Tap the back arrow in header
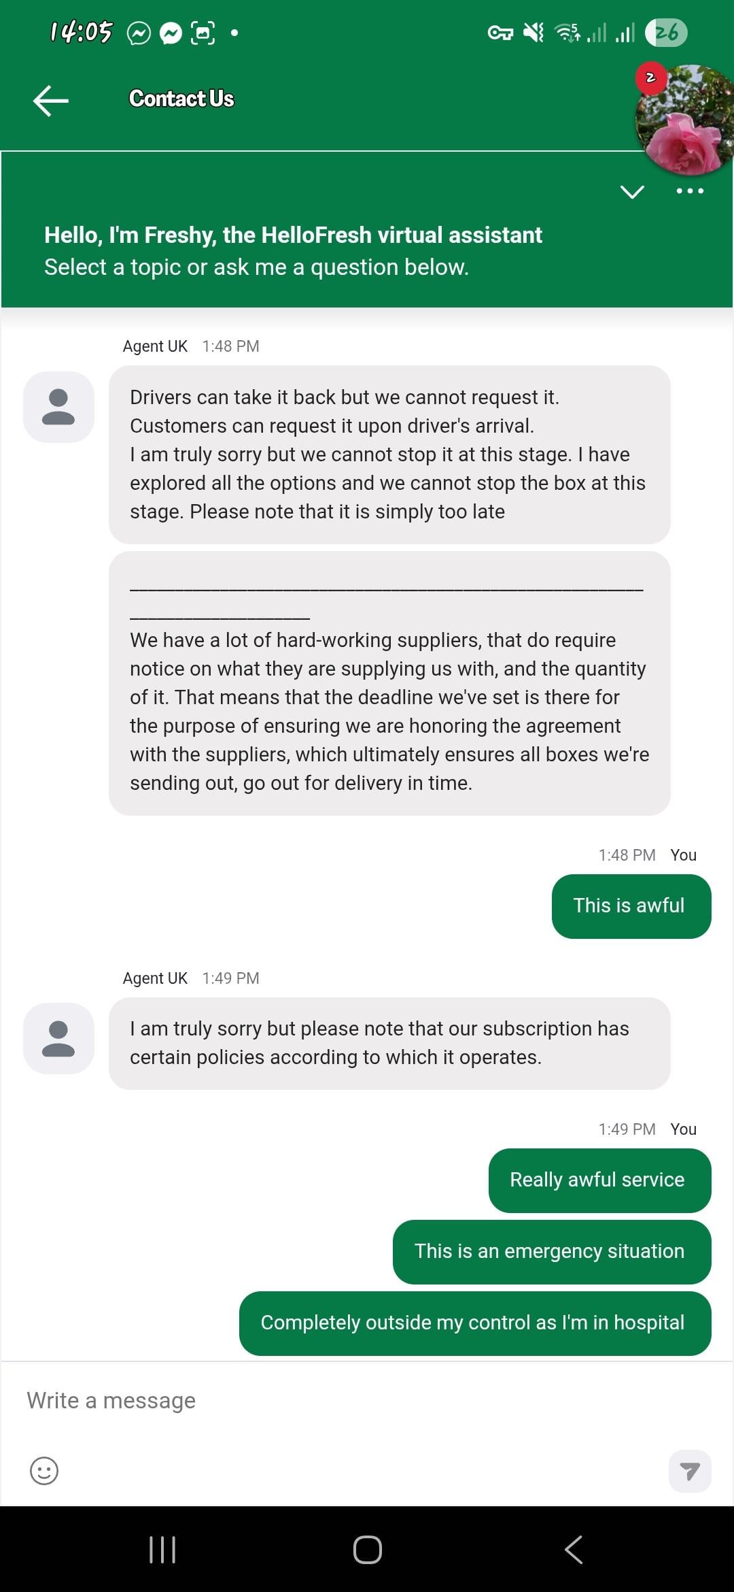The width and height of the screenshot is (734, 1592). click(51, 100)
